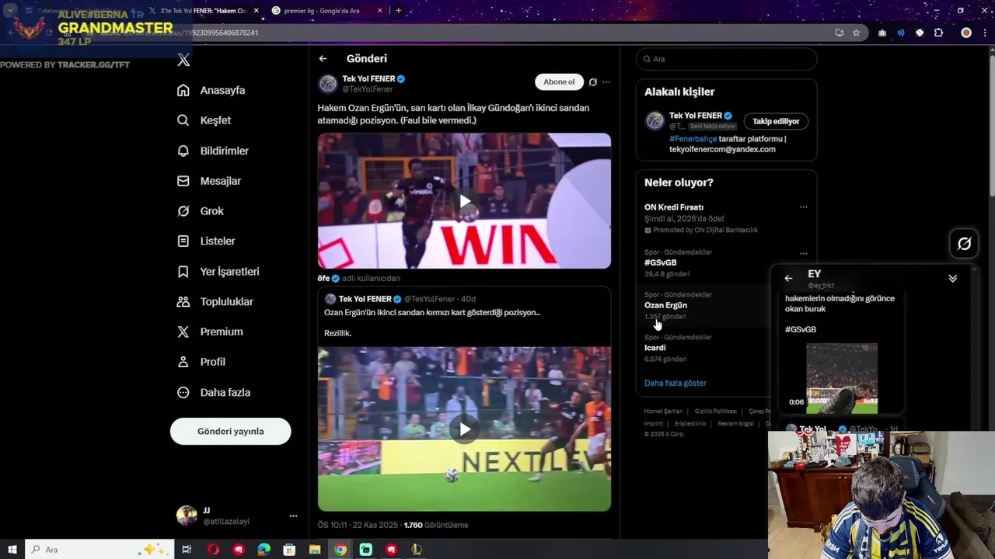Viewport: 995px width, 559px height.
Task: Click the Takip ediliyor button
Action: [x=775, y=121]
